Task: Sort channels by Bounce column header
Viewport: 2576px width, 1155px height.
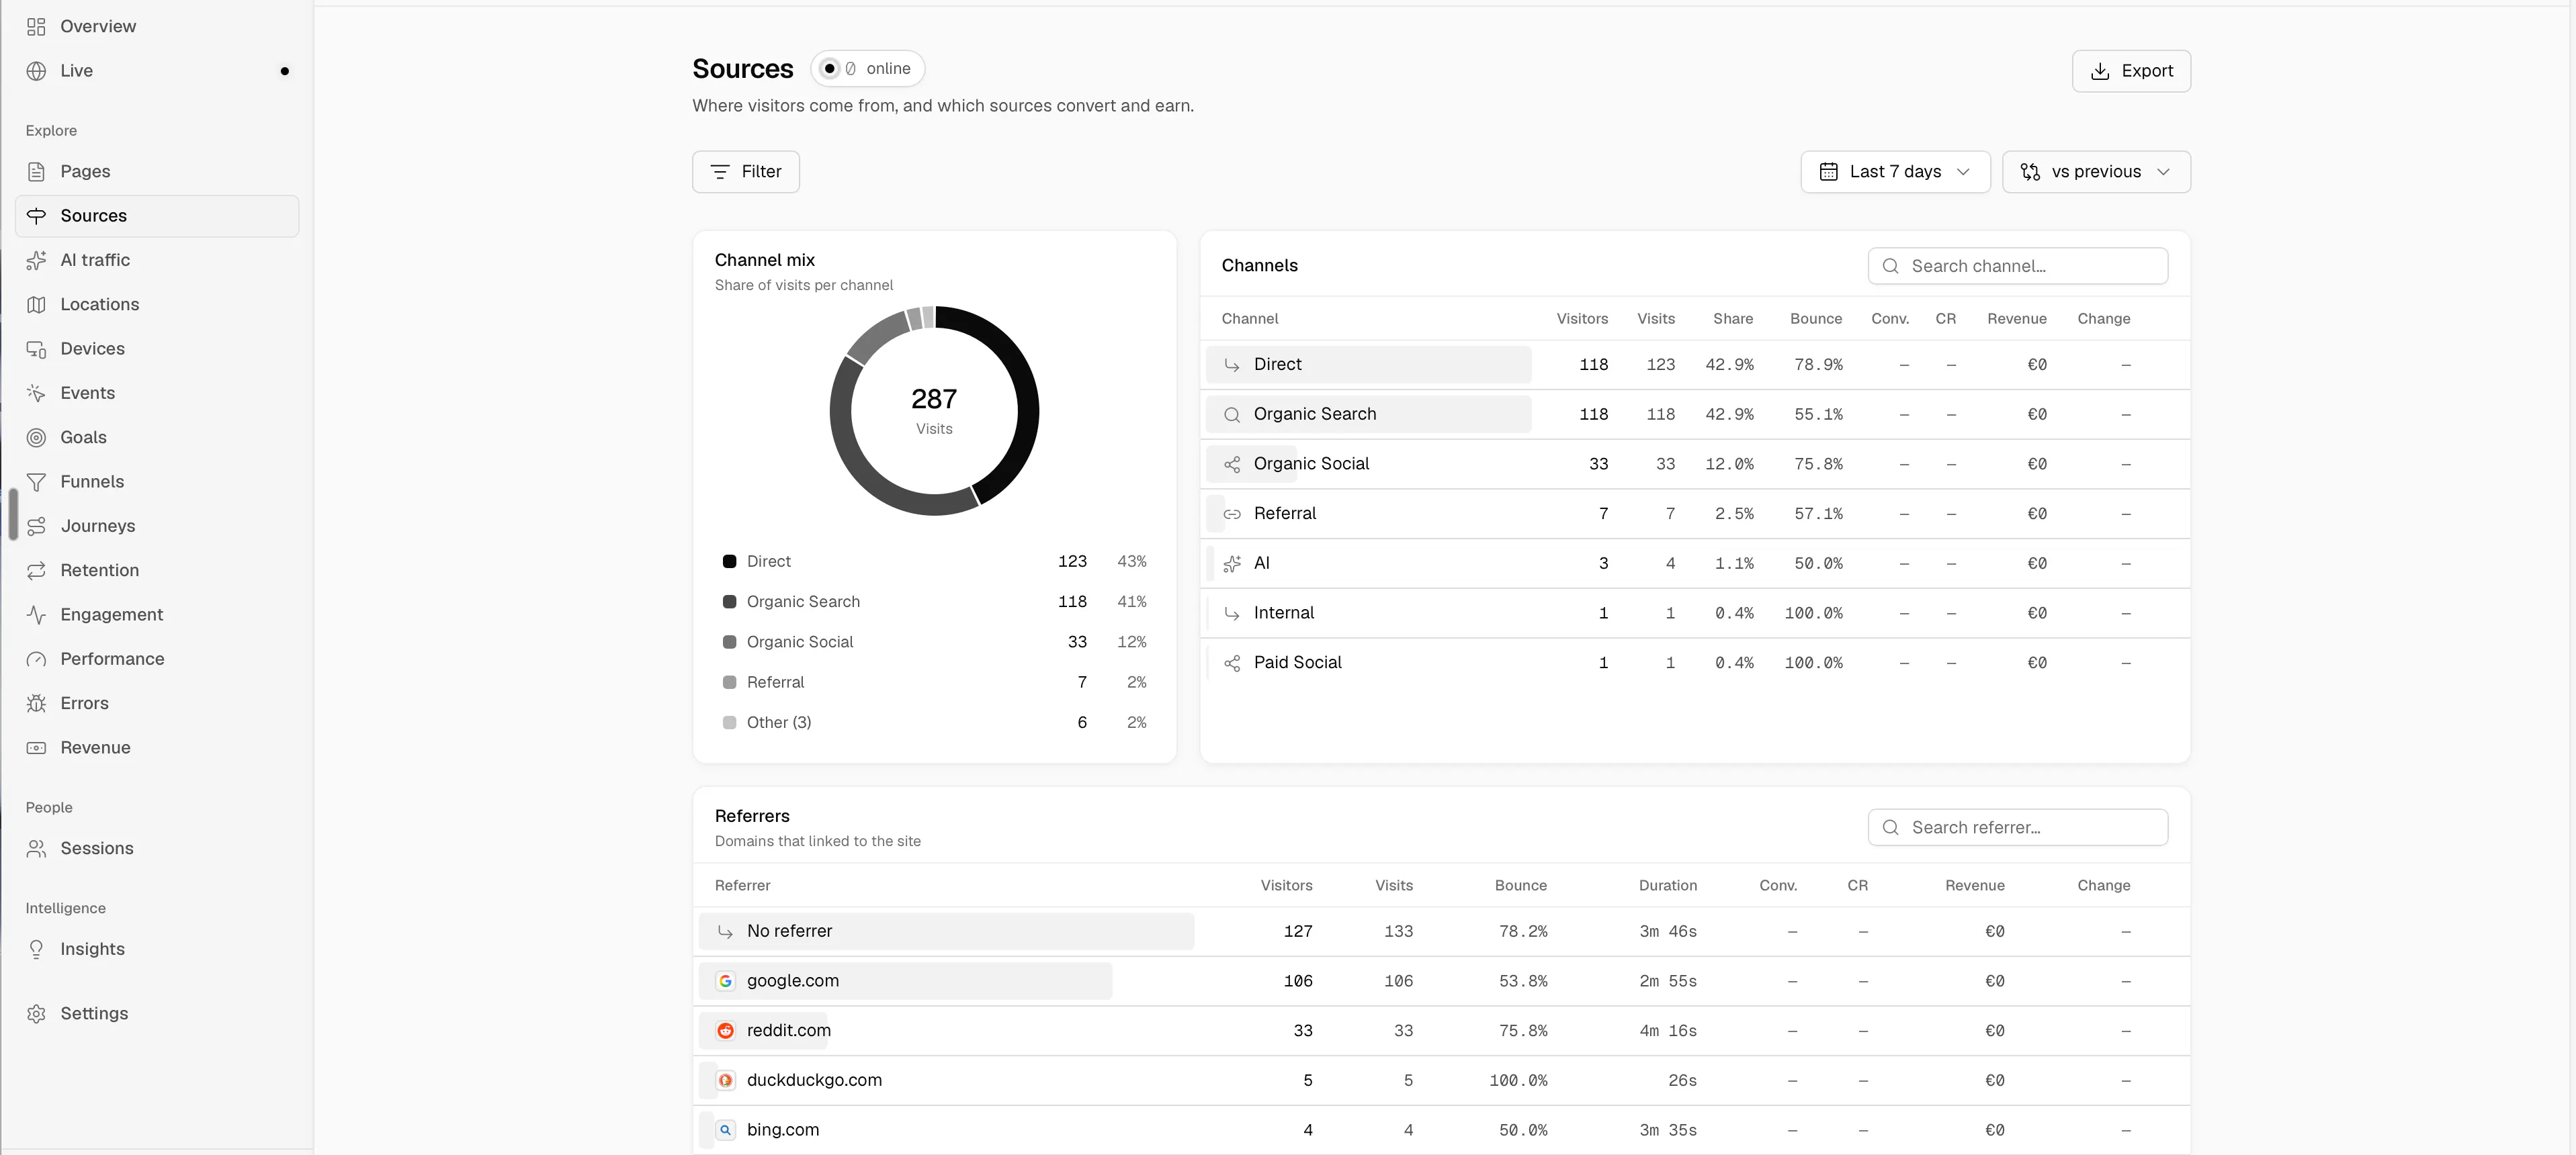Action: [1815, 319]
